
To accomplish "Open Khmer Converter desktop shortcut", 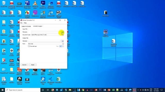I will click(106, 33).
